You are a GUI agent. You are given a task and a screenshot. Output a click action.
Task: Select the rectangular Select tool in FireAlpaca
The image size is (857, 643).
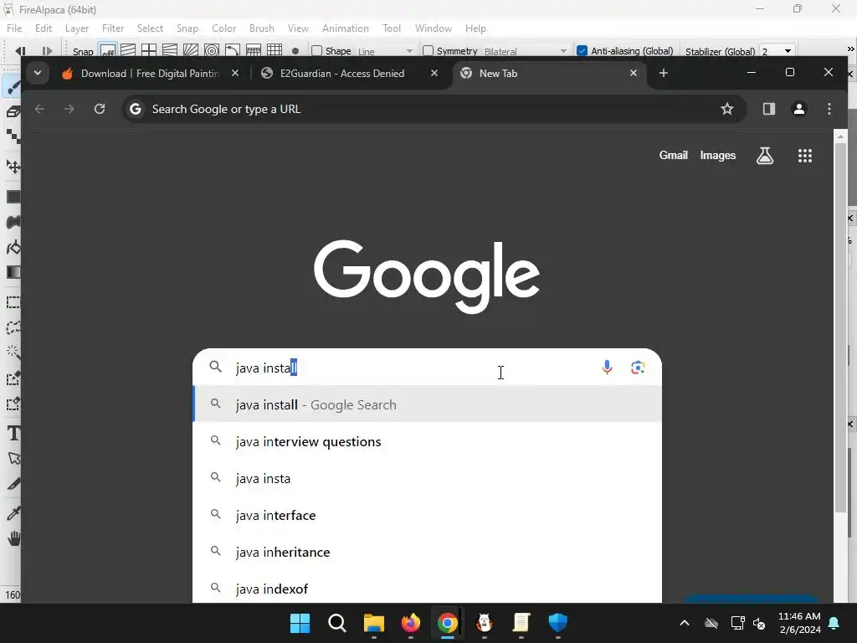13,301
